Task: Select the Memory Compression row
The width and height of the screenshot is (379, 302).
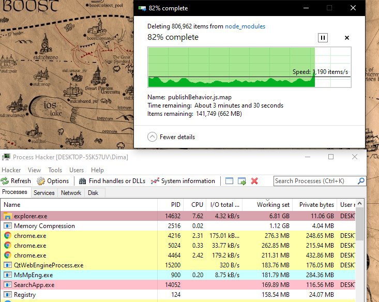Action: (x=178, y=226)
